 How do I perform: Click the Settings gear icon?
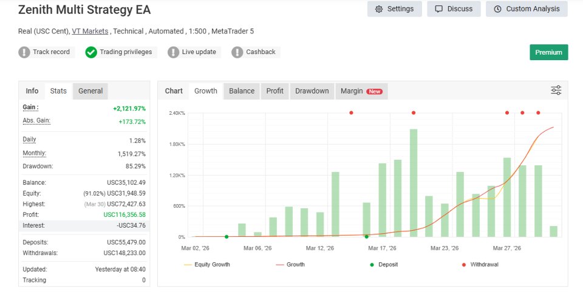tap(379, 9)
